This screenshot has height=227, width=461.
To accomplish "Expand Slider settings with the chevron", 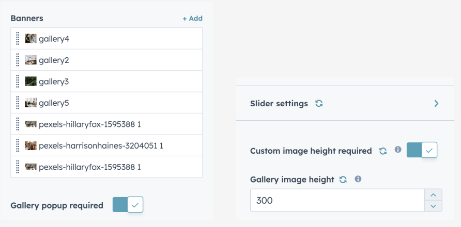I will point(436,104).
